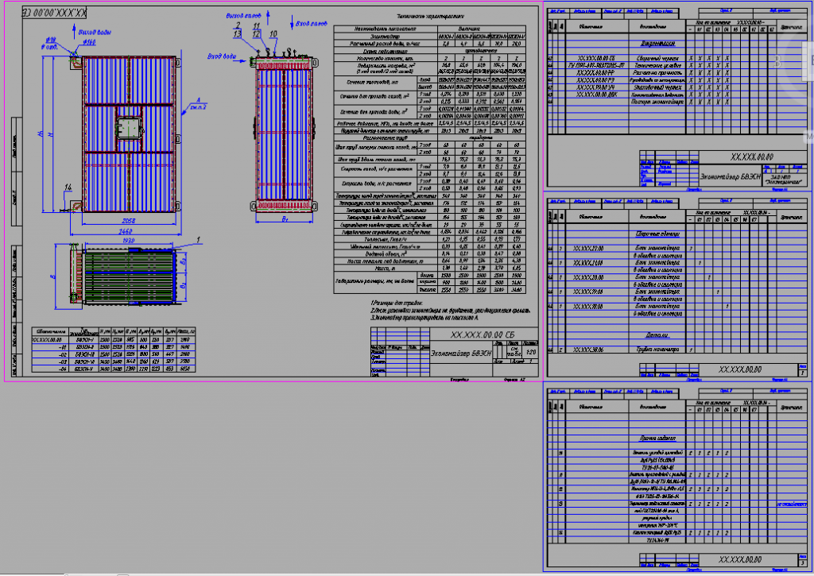Viewport: 814px width, 576px height.
Task: Select 'Экономайзер БВЭСН' in assembly drawing title block
Action: point(461,354)
